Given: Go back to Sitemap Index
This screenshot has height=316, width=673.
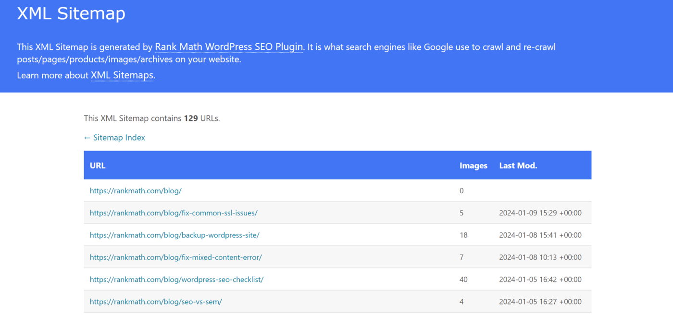Looking at the screenshot, I should pyautogui.click(x=114, y=138).
